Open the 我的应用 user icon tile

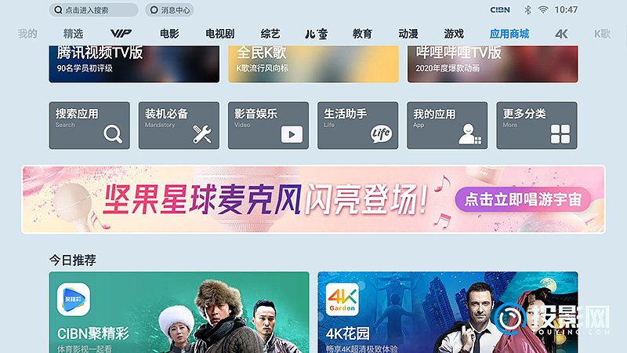(448, 126)
